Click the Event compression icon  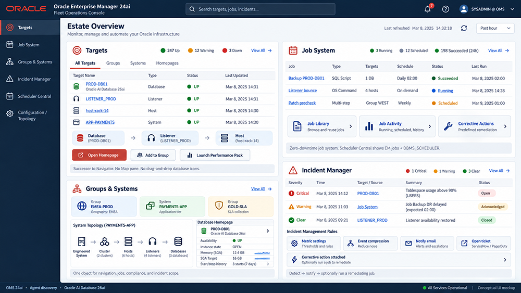(351, 244)
